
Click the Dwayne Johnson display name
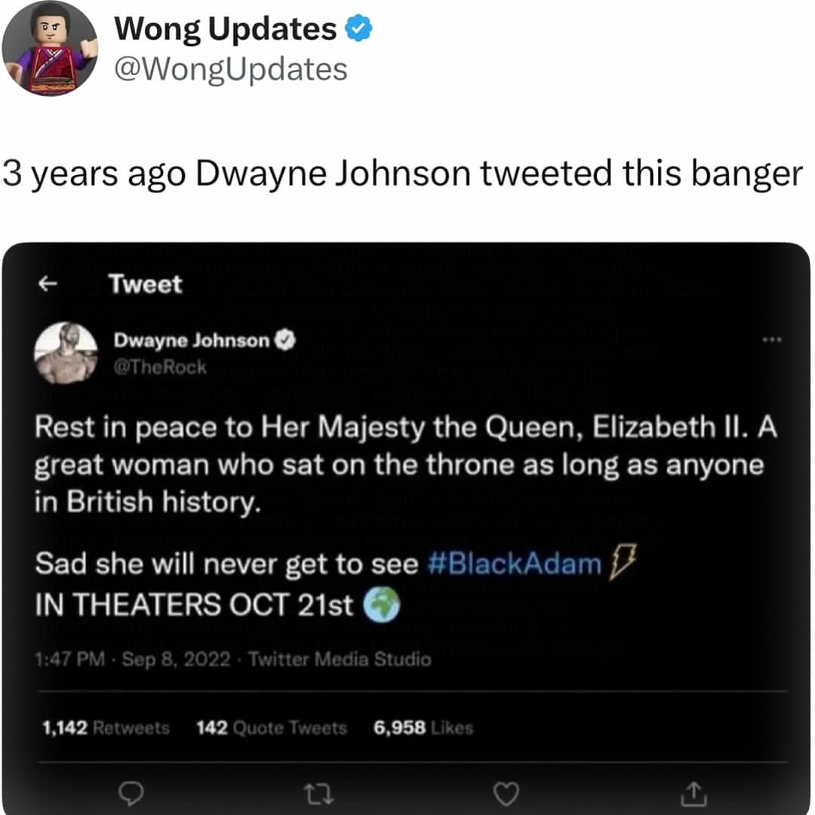coord(192,340)
